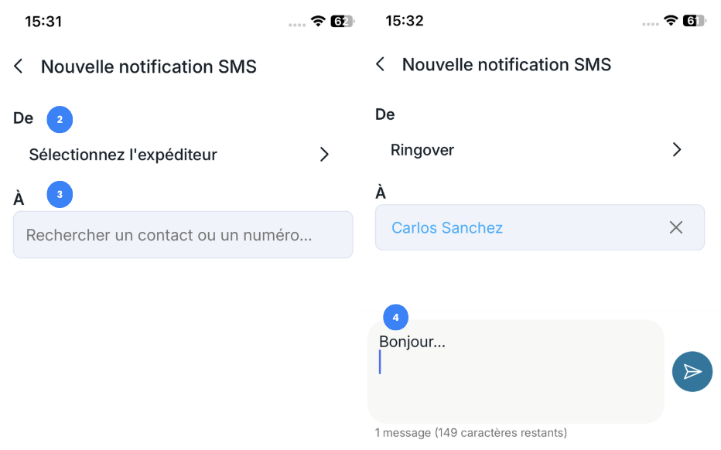
Task: Click the Wi-Fi icon beside battery 61
Action: click(x=671, y=21)
